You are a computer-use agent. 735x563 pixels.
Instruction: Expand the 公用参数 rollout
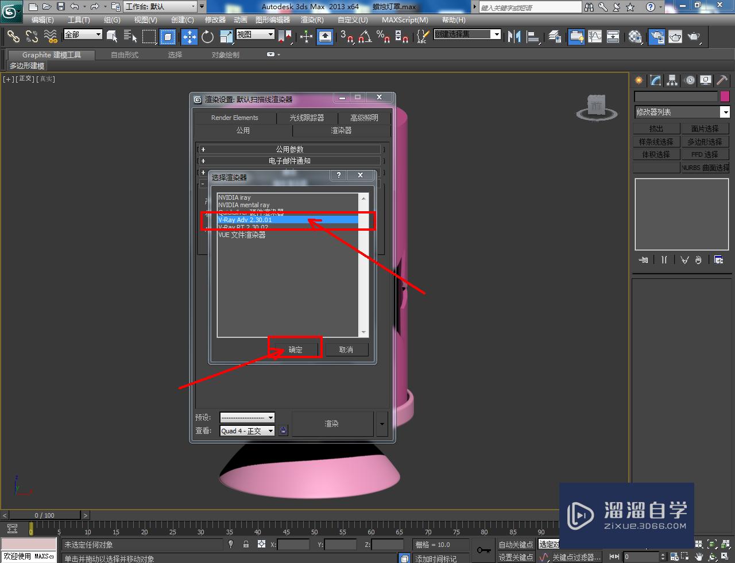click(x=290, y=149)
